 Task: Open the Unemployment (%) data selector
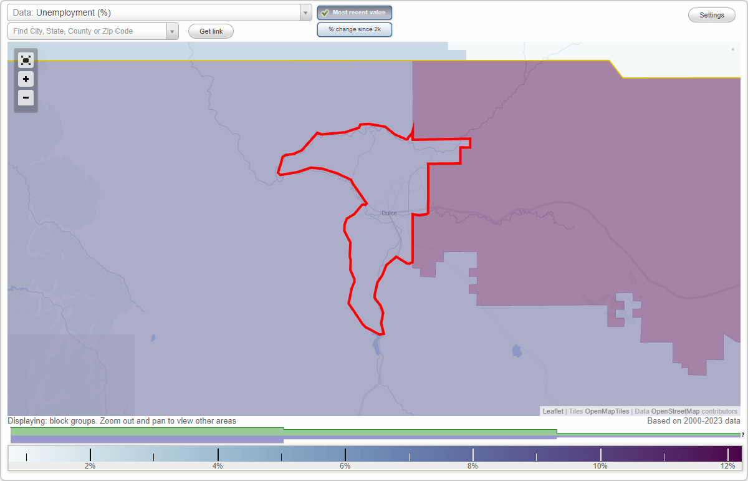[156, 12]
